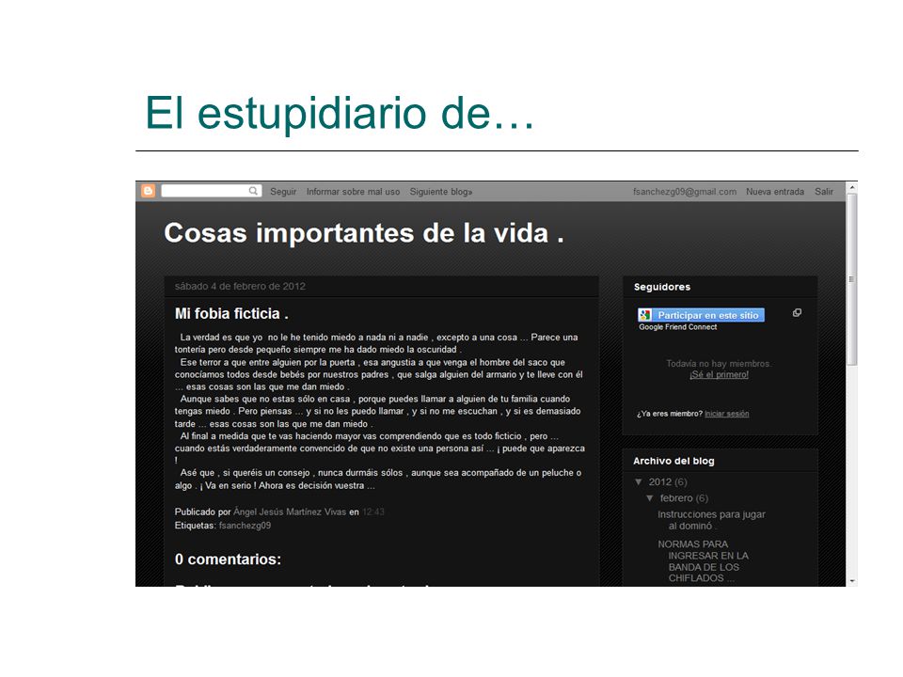Click the scrollbar up arrow
The width and height of the screenshot is (903, 677).
[x=852, y=188]
